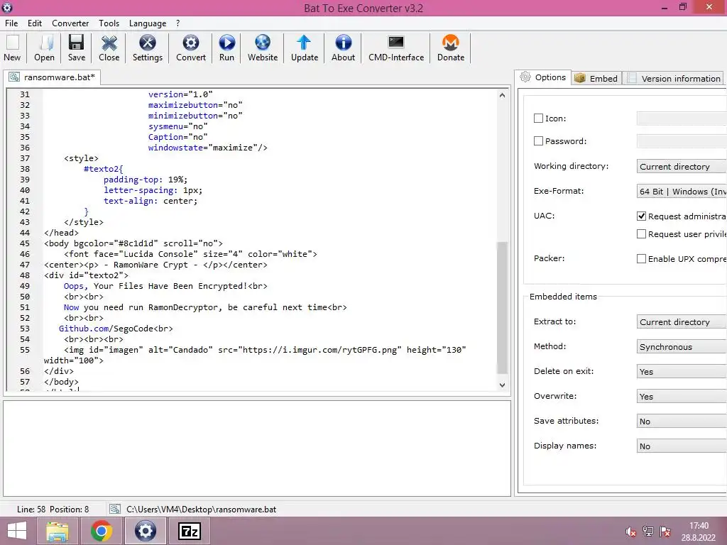Open the Working directory dropdown
The width and height of the screenshot is (727, 545).
[x=682, y=166]
